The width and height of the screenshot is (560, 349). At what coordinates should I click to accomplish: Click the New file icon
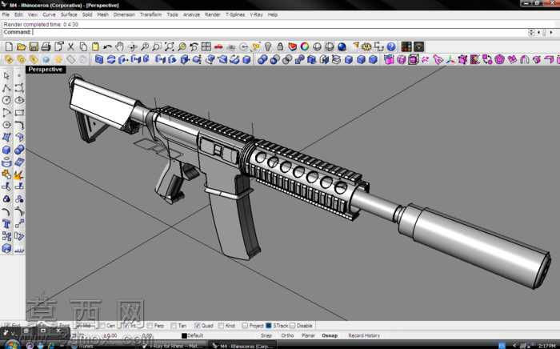pos(9,46)
